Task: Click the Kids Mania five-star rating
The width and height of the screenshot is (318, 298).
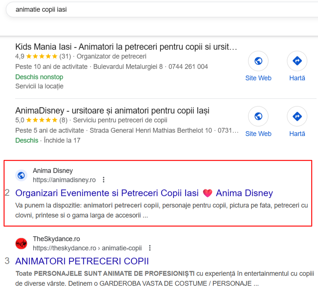Action: point(42,56)
